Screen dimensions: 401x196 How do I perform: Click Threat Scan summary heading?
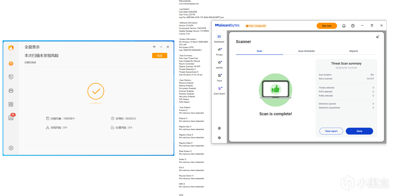click(x=346, y=63)
